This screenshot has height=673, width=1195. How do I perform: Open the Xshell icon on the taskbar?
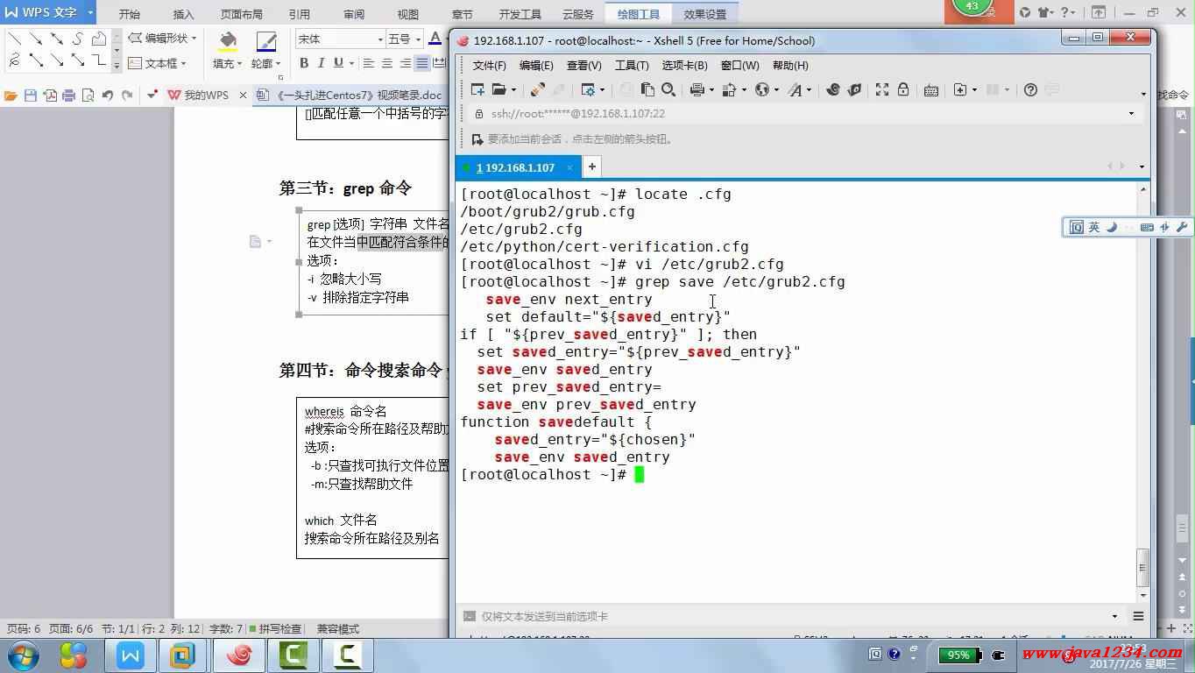pyautogui.click(x=239, y=655)
